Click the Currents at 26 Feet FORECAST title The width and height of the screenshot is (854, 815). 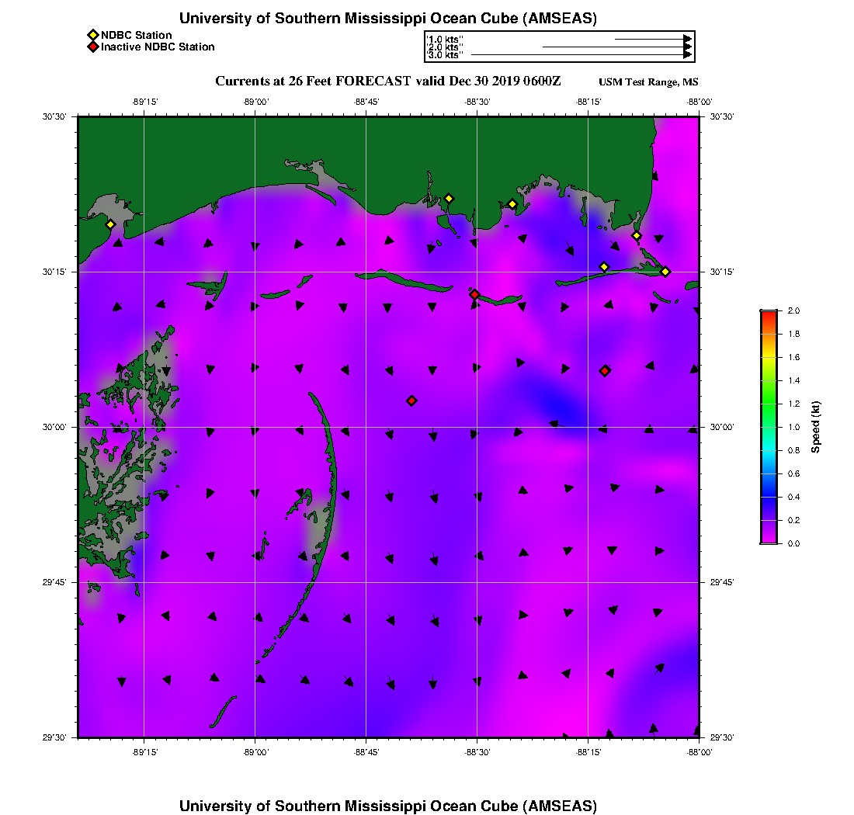[387, 81]
